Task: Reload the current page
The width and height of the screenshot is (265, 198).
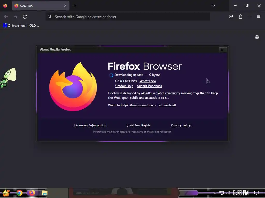Action: point(25,17)
